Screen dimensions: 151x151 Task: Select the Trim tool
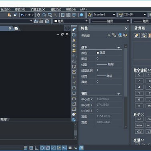pyautogui.click(x=74, y=77)
